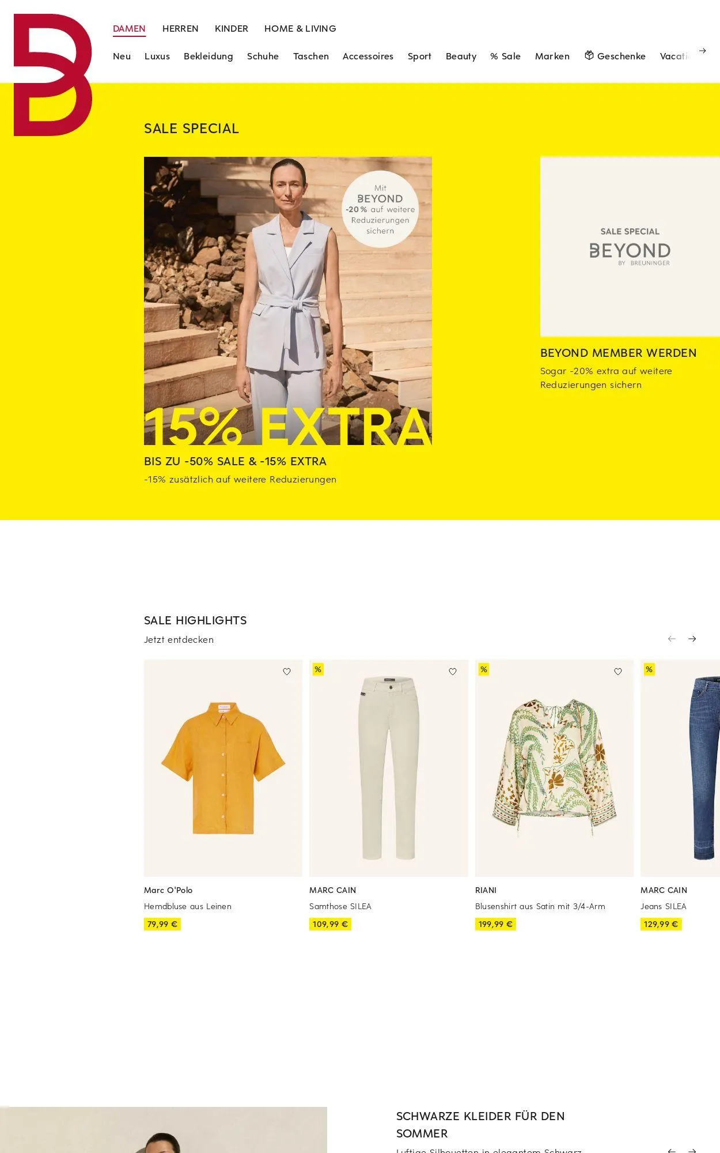The width and height of the screenshot is (720, 1153).
Task: Open the Marken menu
Action: tap(552, 56)
